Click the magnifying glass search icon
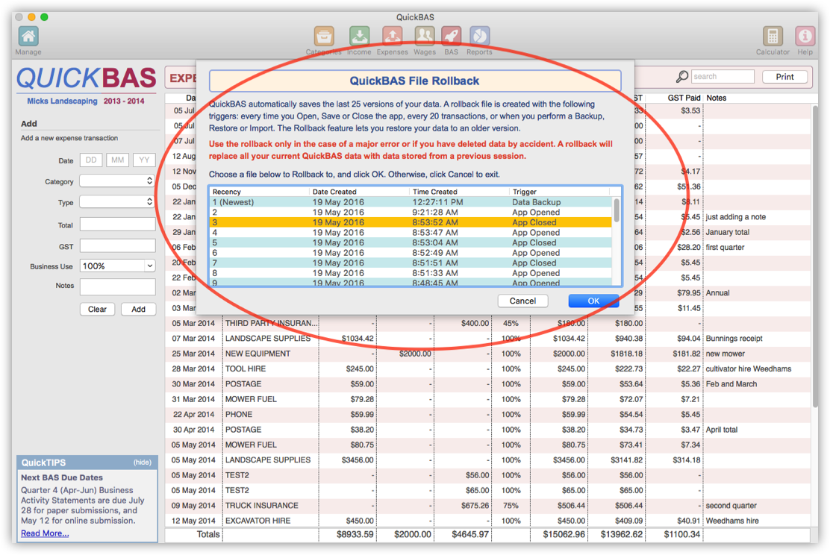Screen dimensions: 830x555 [x=682, y=76]
